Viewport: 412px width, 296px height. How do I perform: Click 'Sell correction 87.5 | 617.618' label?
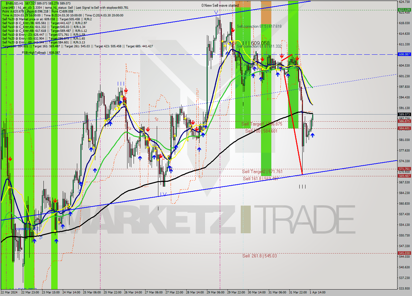click(259, 26)
